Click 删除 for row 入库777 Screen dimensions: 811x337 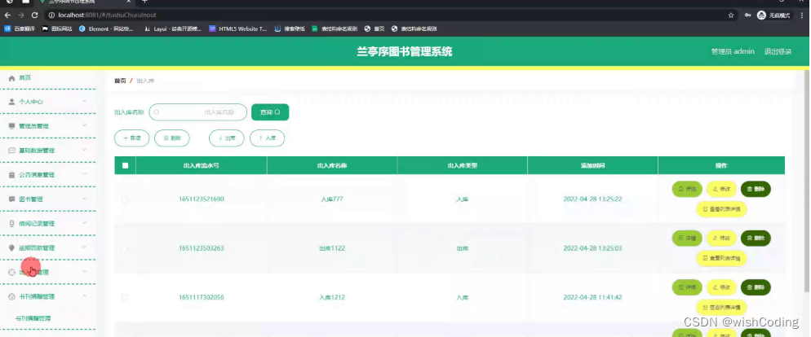pos(756,190)
